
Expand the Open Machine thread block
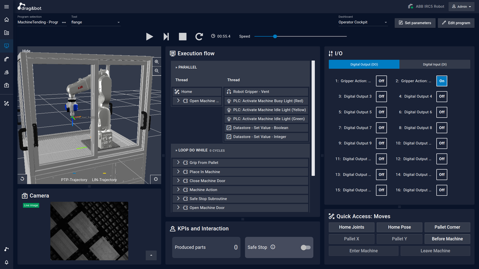(x=178, y=101)
